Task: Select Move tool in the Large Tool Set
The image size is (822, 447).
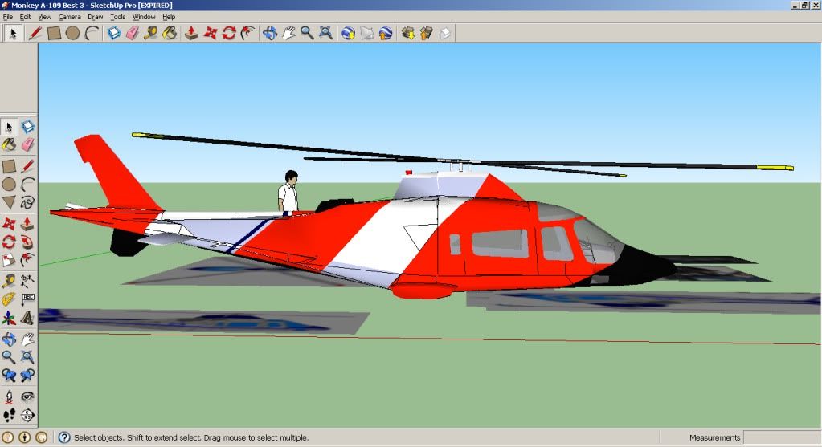Action: 9,224
